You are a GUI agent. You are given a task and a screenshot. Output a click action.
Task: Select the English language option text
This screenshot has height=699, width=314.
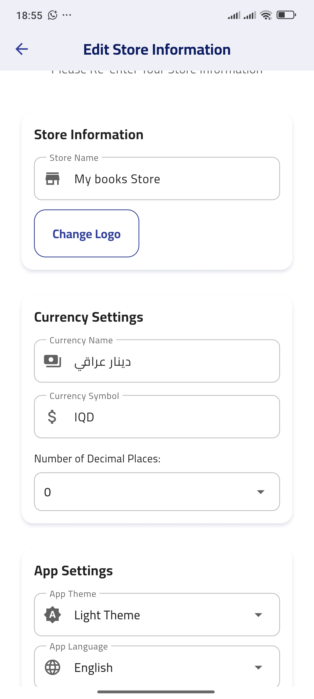click(x=93, y=668)
